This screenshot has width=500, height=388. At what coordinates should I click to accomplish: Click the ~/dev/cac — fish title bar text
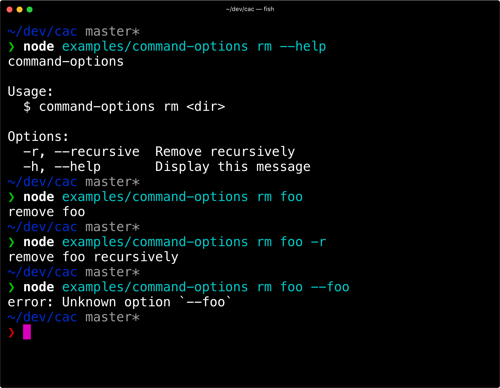[x=249, y=9]
